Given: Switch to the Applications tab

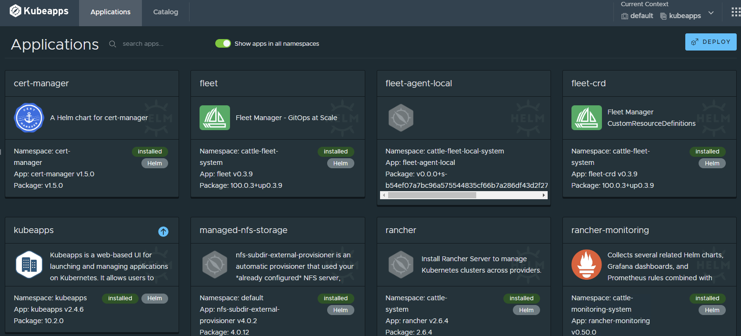Looking at the screenshot, I should (110, 12).
